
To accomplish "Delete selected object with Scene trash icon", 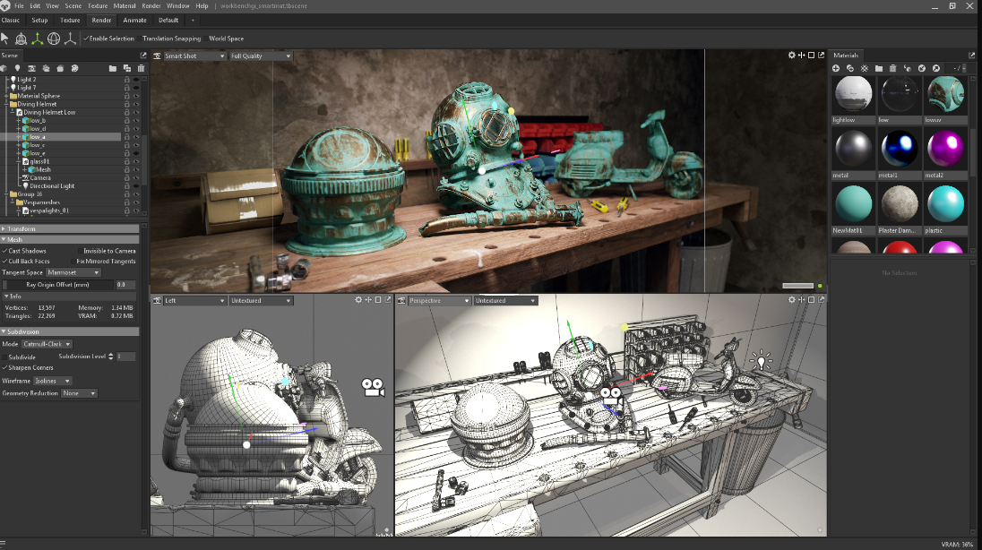I will pos(141,68).
